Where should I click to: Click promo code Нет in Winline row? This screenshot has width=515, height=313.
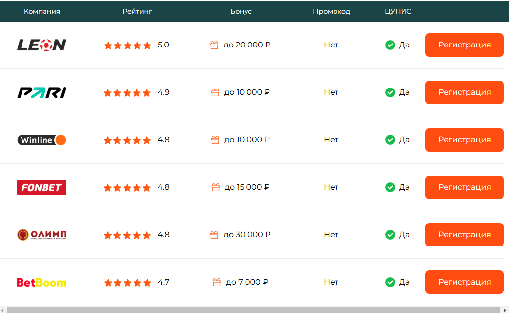331,140
